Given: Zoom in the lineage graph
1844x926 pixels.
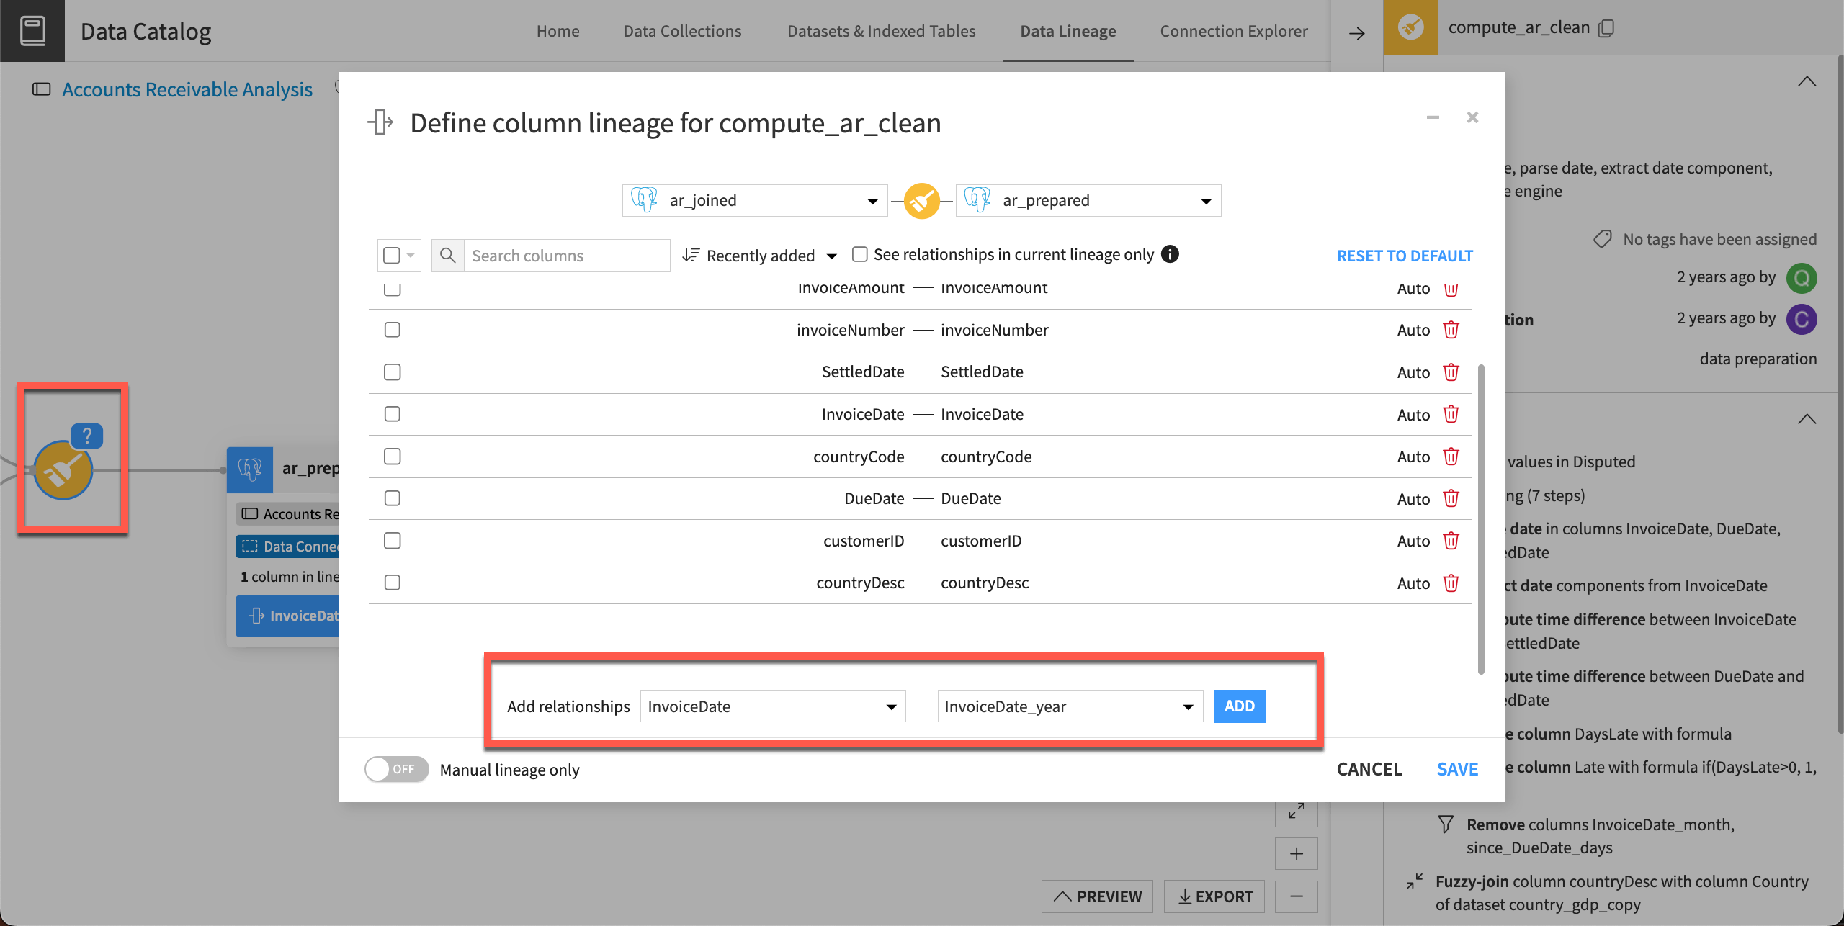Looking at the screenshot, I should click(1297, 854).
